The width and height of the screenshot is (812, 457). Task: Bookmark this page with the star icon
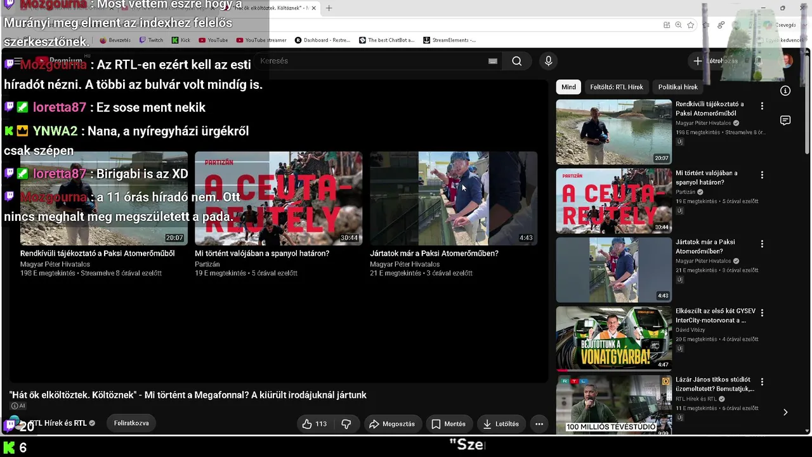pos(690,25)
